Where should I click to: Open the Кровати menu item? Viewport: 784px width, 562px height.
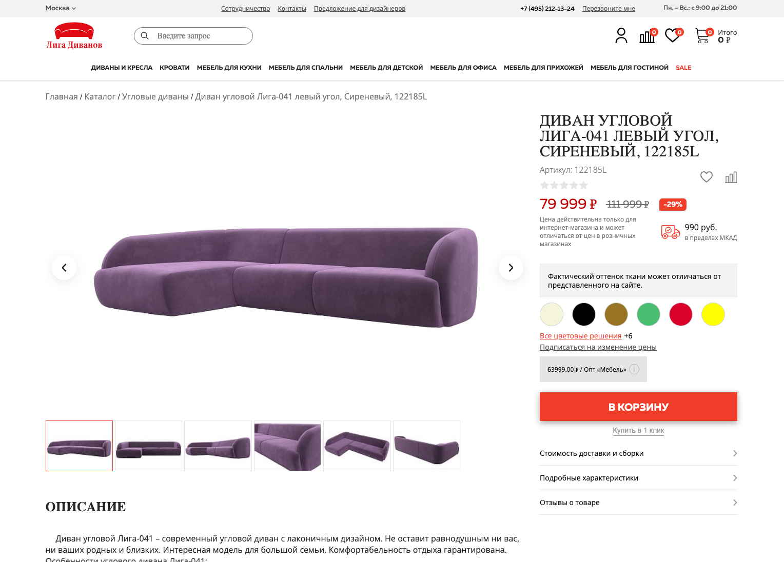pos(174,68)
